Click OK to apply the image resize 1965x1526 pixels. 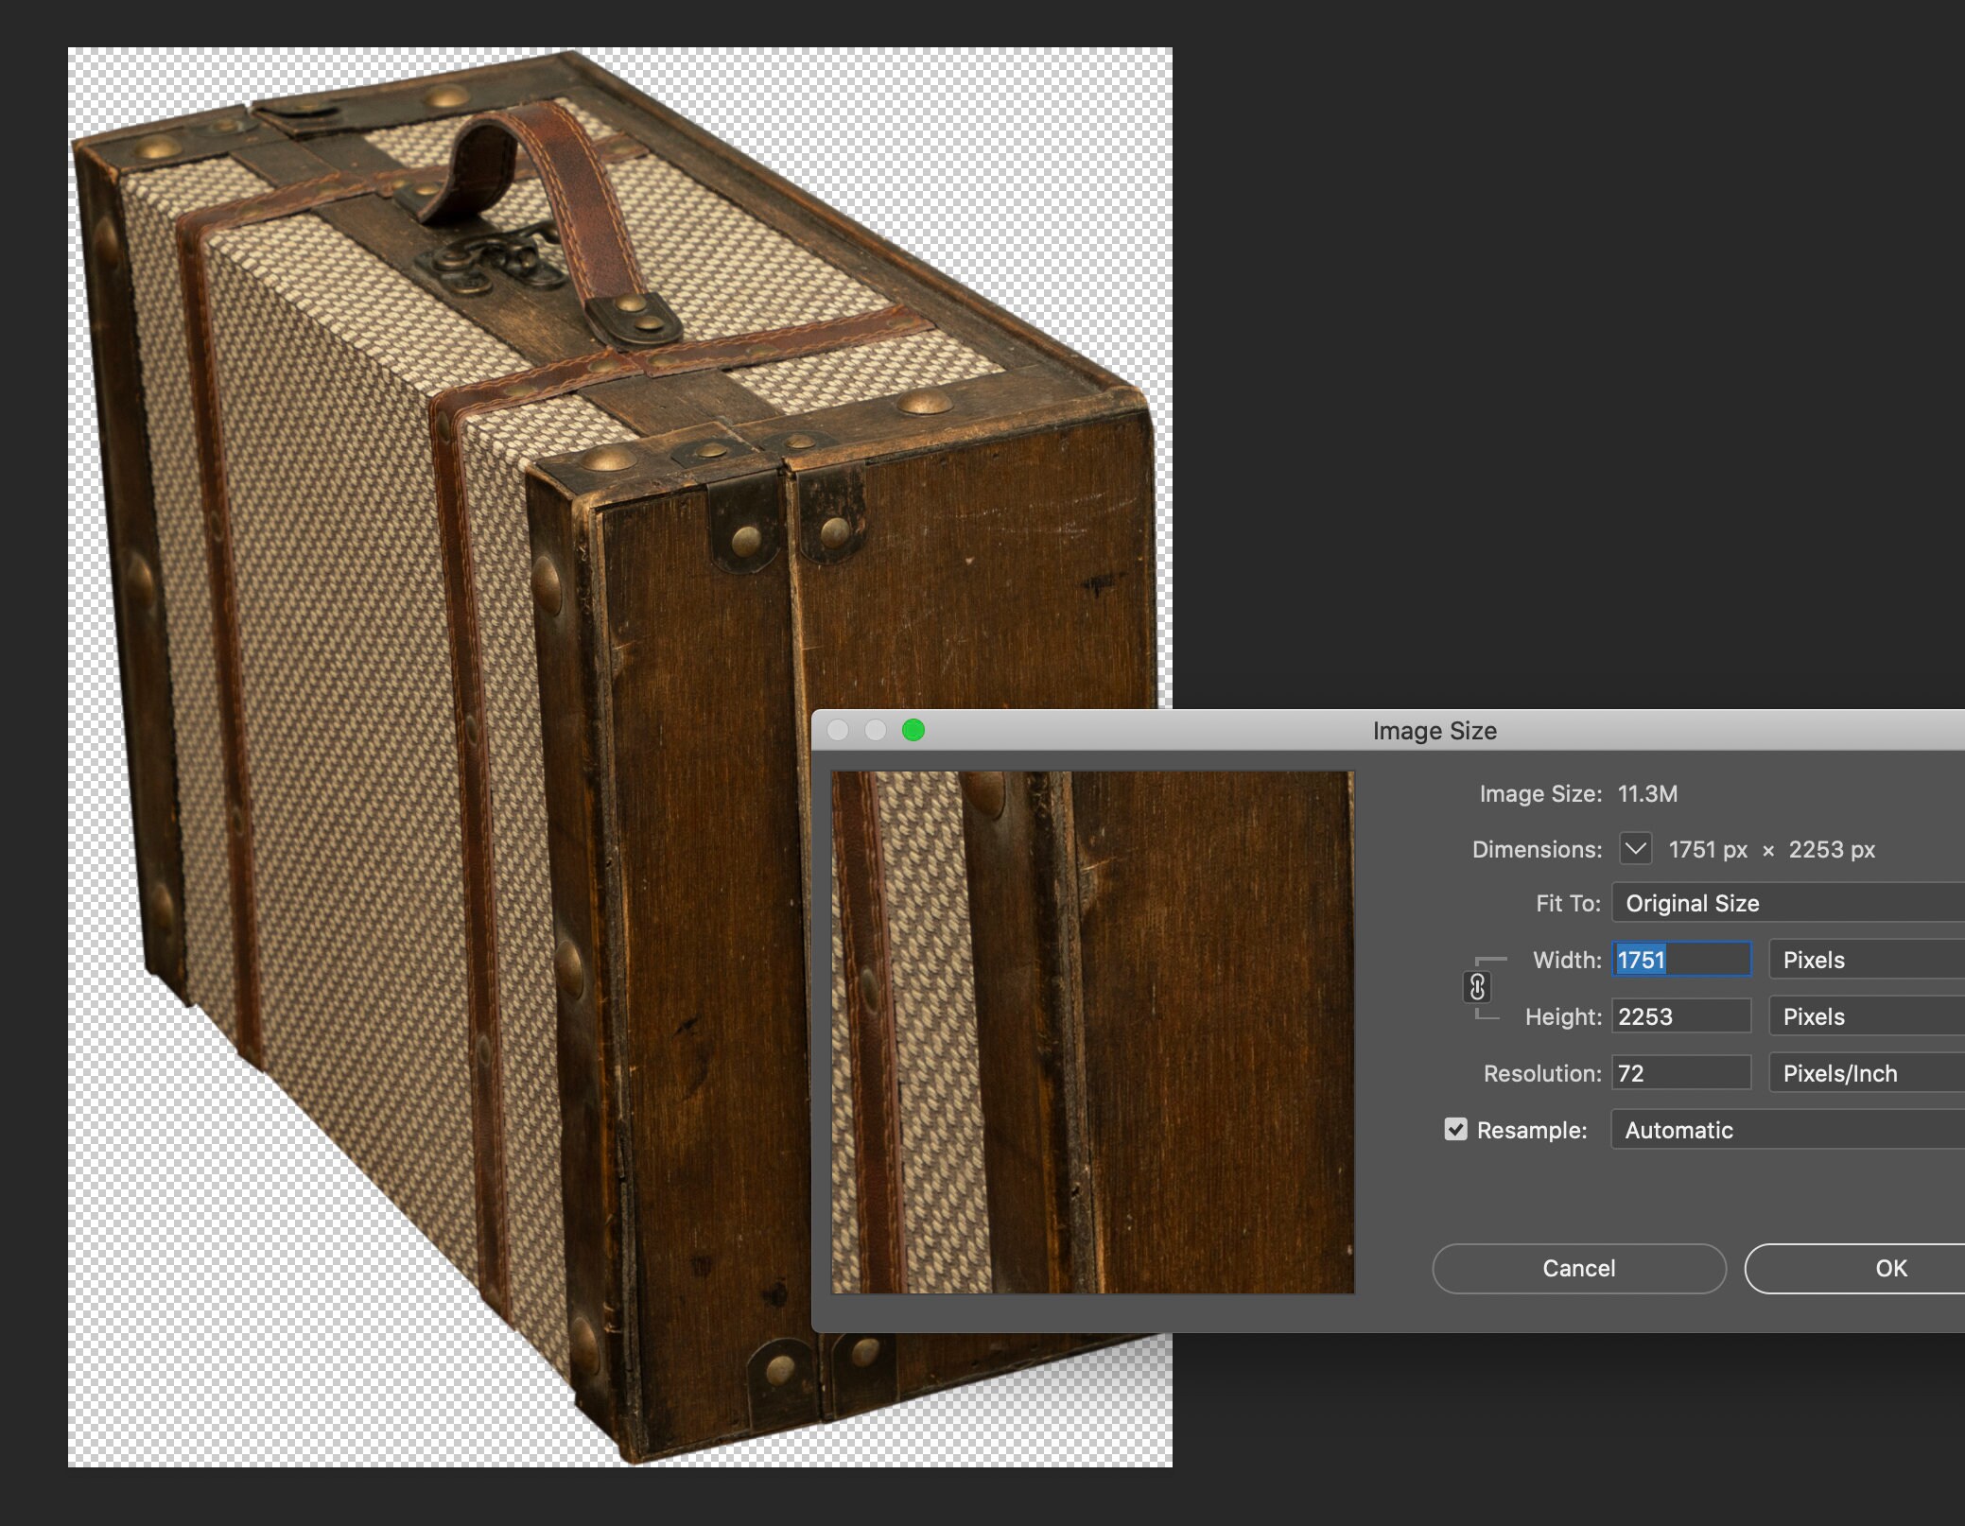[x=1889, y=1268]
